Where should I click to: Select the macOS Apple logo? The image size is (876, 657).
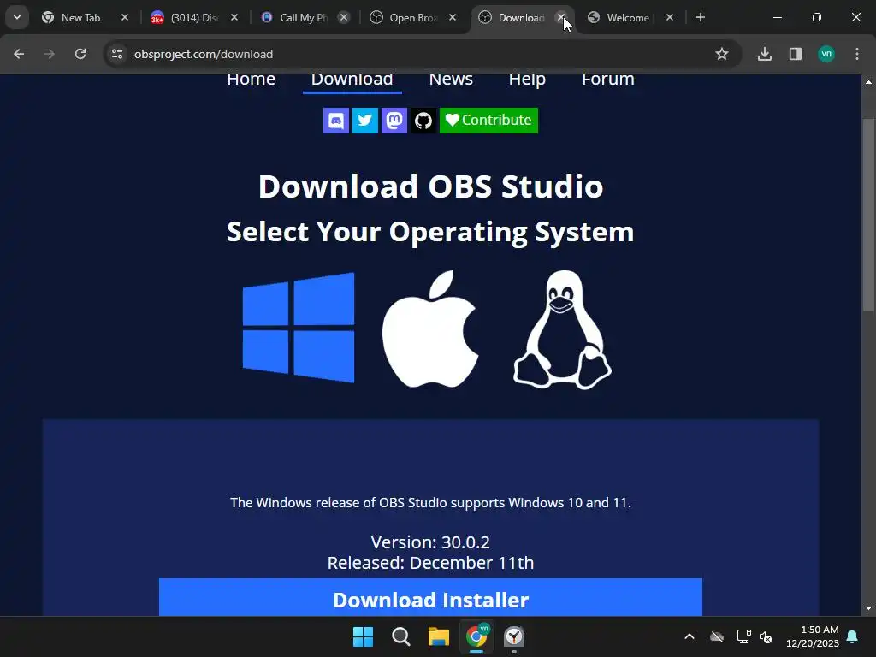[x=430, y=329]
